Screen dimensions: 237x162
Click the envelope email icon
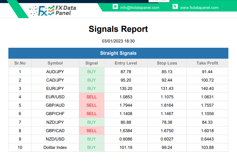115,7
